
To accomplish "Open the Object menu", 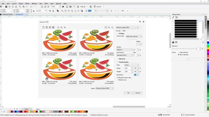I will pyautogui.click(x=21, y=4).
